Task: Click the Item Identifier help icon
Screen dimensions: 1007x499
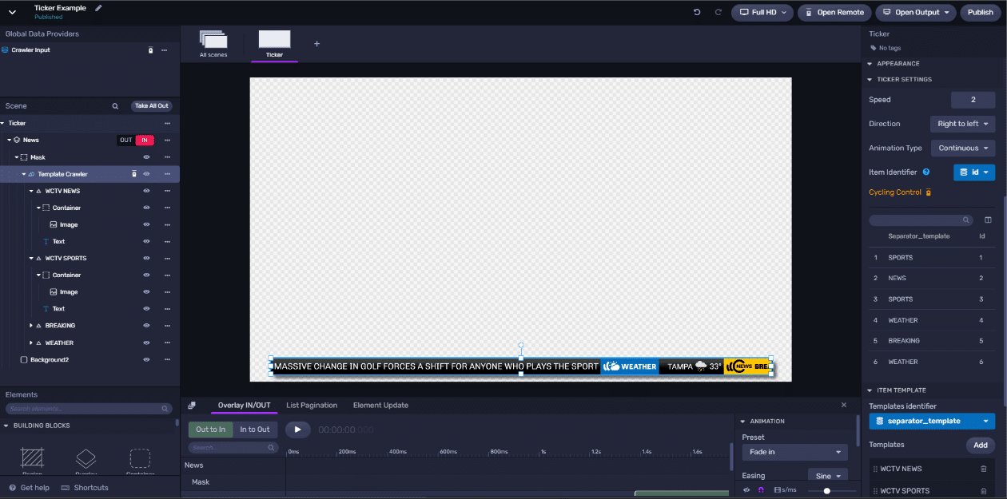Action: coord(926,172)
